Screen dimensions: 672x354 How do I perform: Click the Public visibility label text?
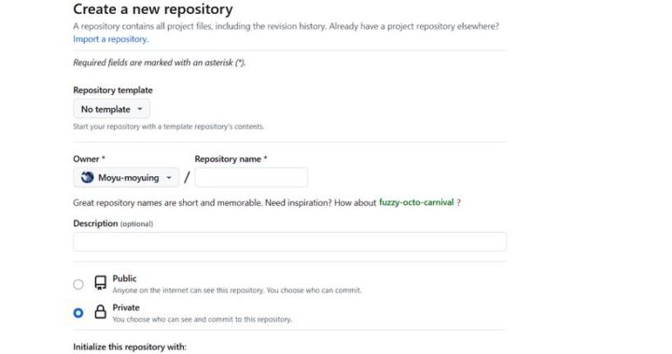pyautogui.click(x=124, y=279)
